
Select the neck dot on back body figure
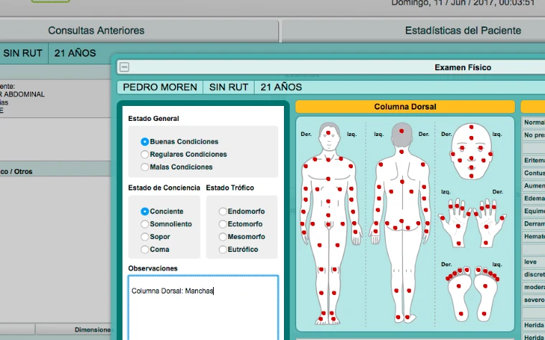point(402,152)
